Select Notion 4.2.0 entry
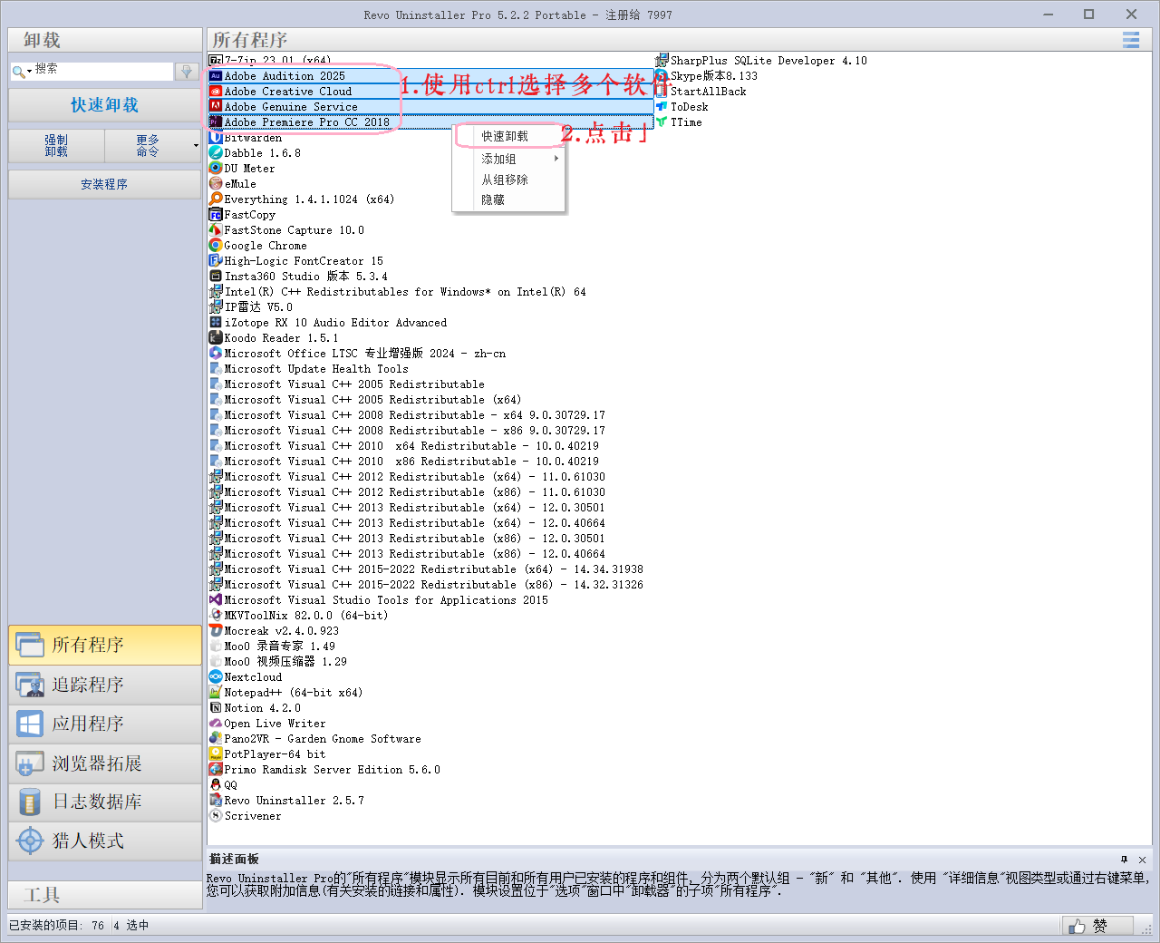The image size is (1160, 943). point(256,708)
